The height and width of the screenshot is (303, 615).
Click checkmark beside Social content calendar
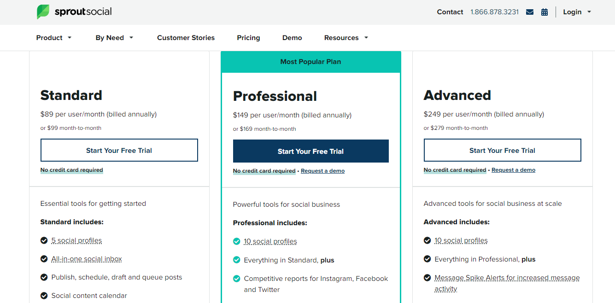click(44, 296)
